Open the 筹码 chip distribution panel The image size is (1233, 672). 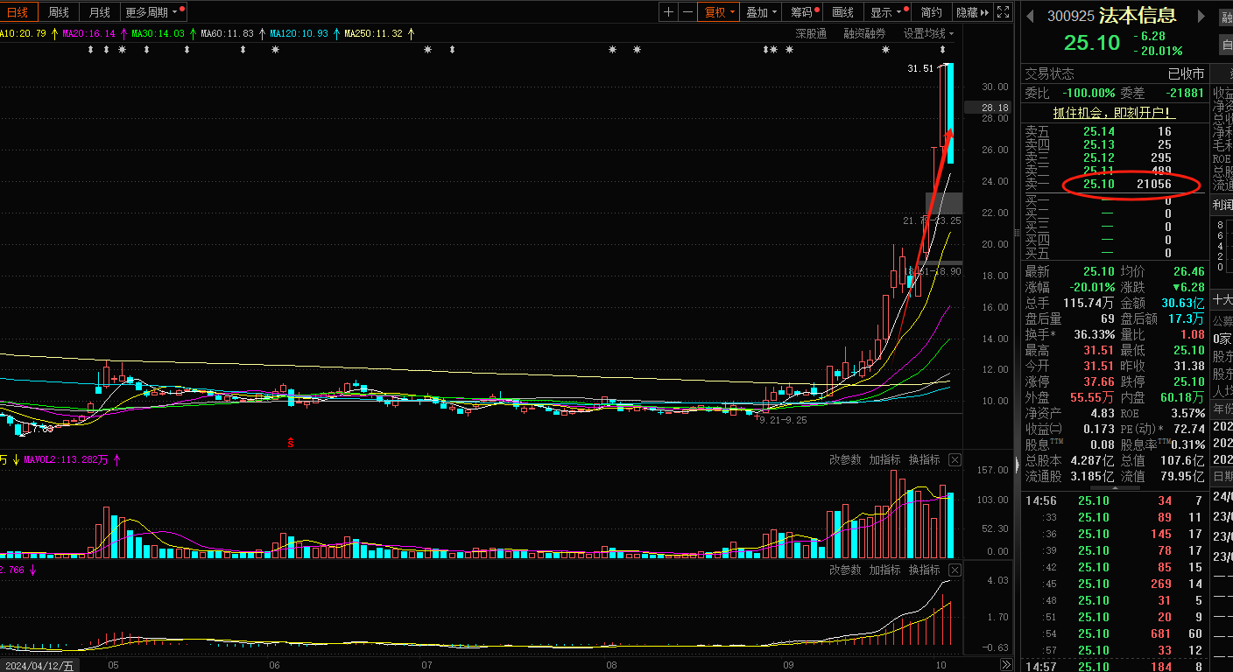coord(804,11)
